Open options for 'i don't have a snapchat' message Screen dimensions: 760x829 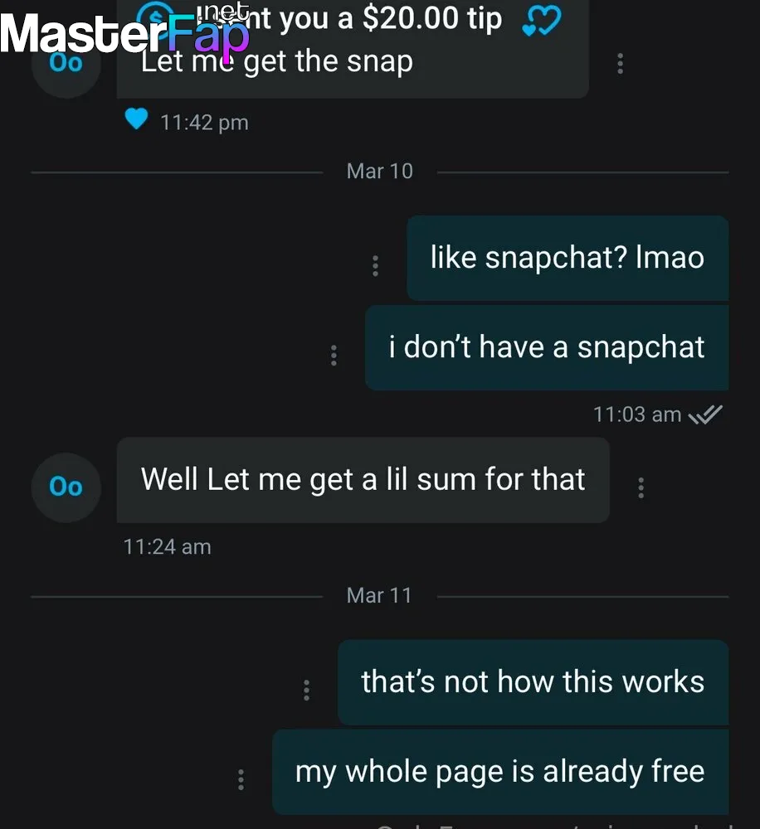coord(334,356)
